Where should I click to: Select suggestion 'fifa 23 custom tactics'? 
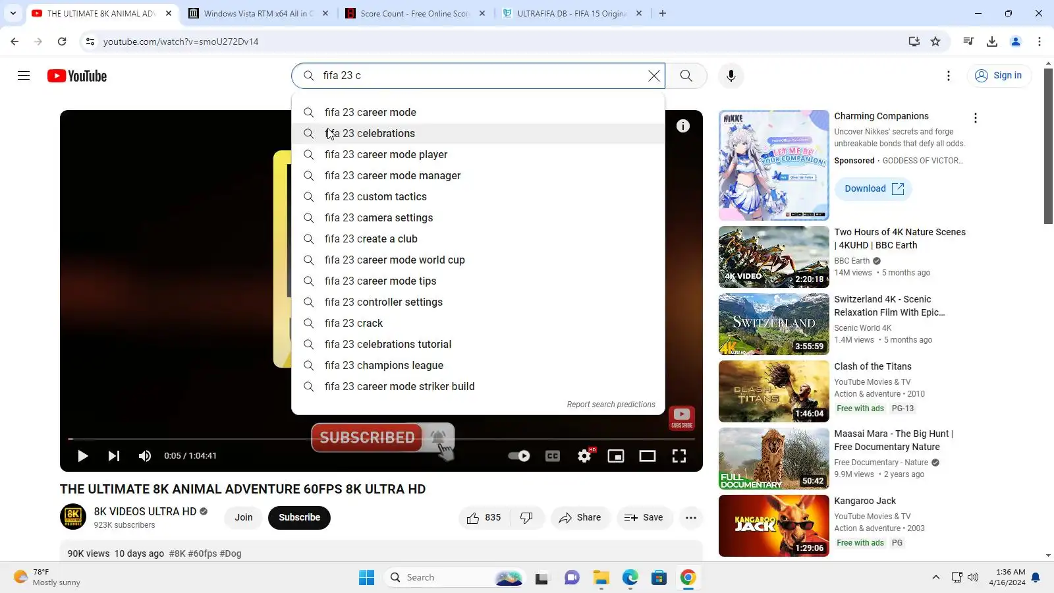[478, 197]
